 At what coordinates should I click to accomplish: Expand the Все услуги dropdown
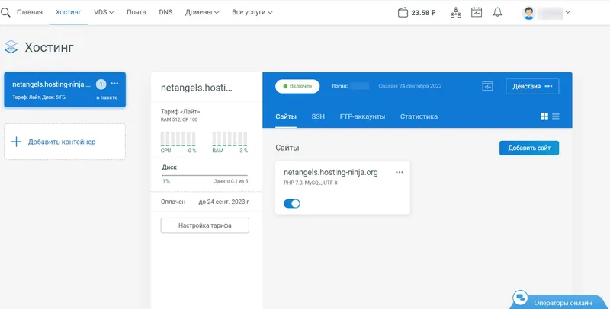252,12
